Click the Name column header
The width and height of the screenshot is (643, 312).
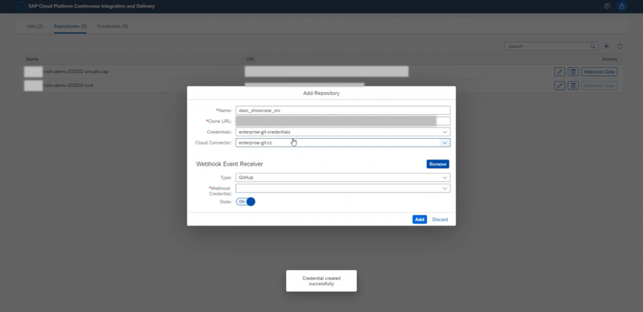pos(32,59)
